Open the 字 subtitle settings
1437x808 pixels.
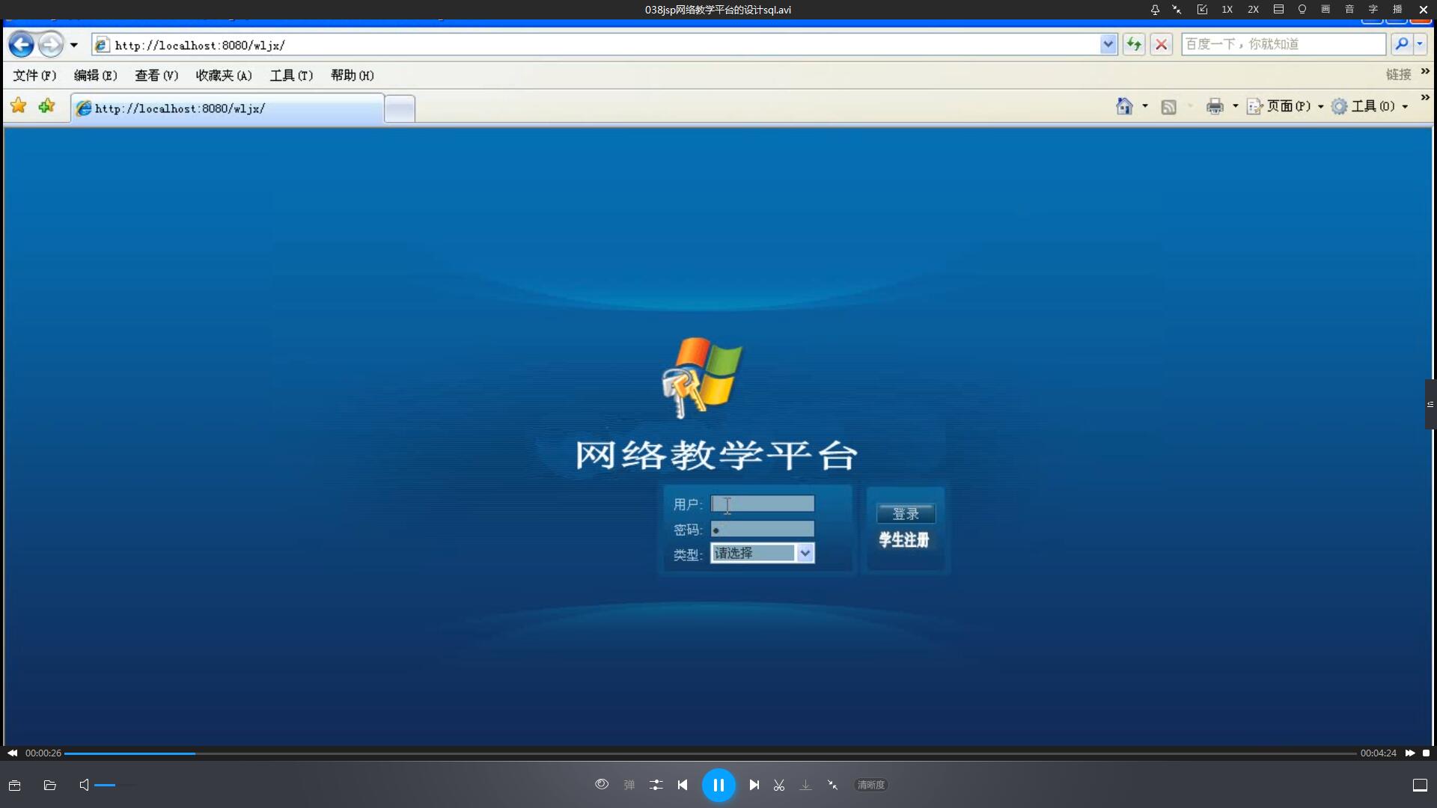pyautogui.click(x=1373, y=10)
